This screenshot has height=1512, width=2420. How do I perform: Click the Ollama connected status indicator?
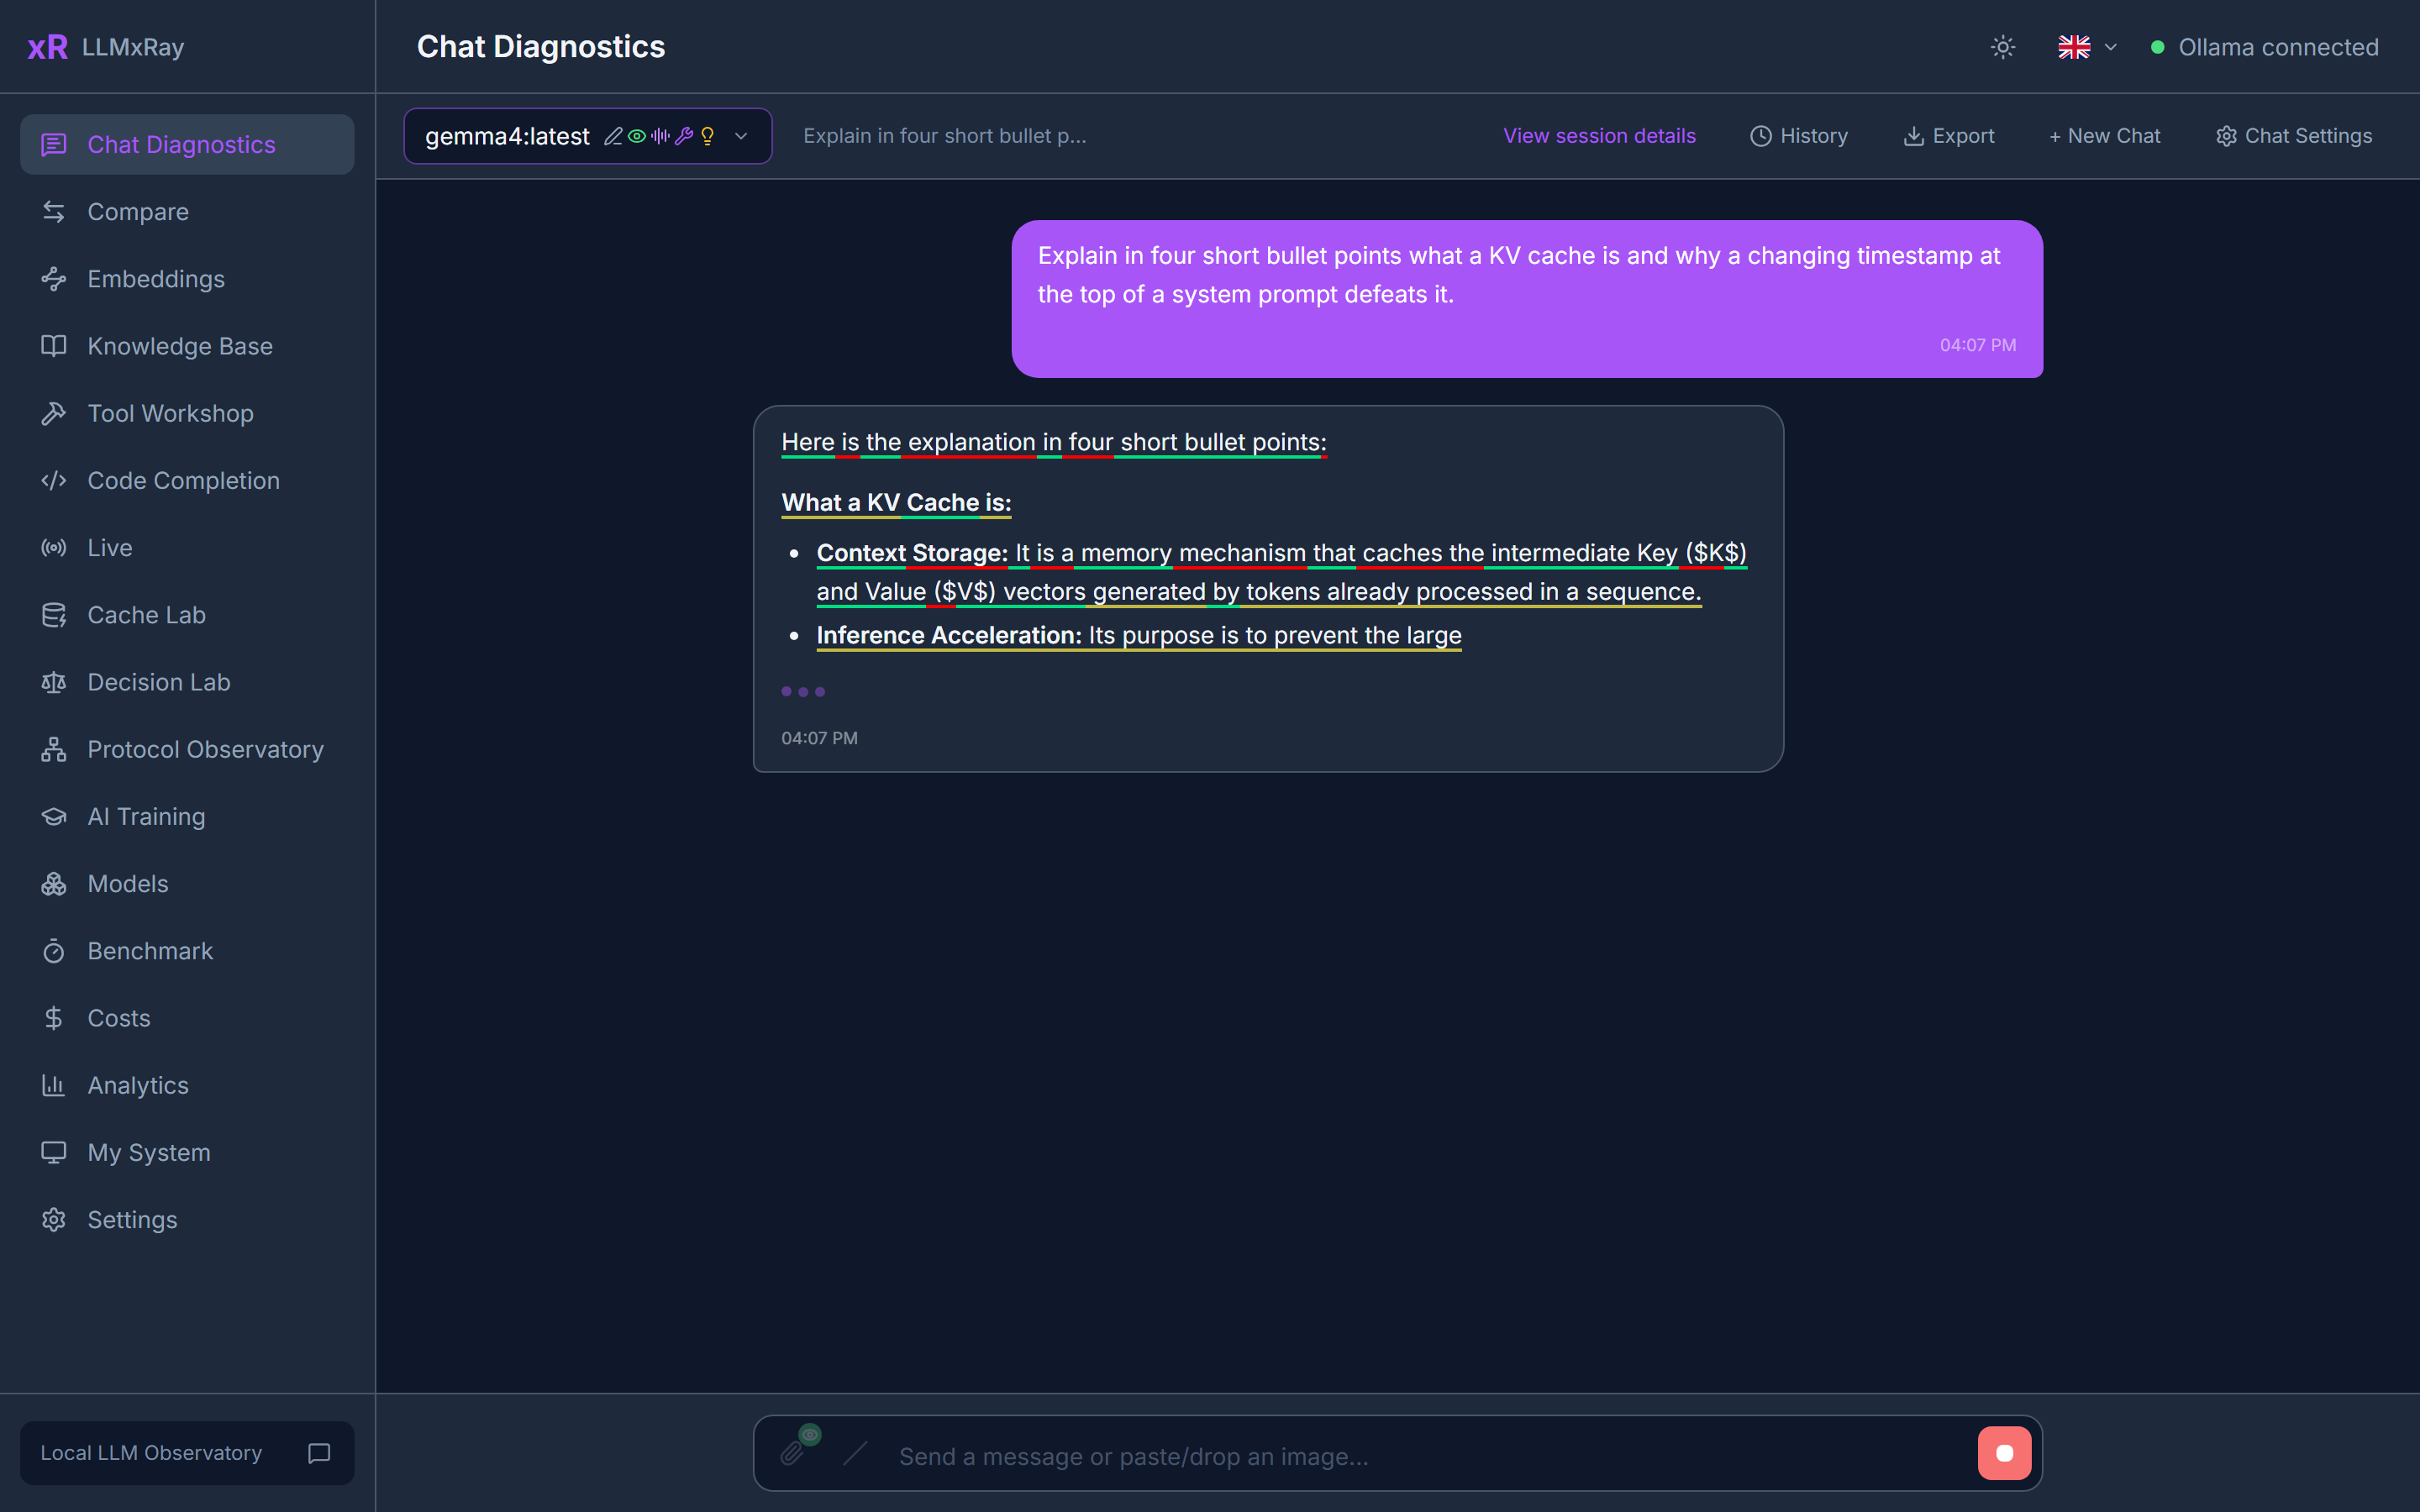click(2265, 47)
